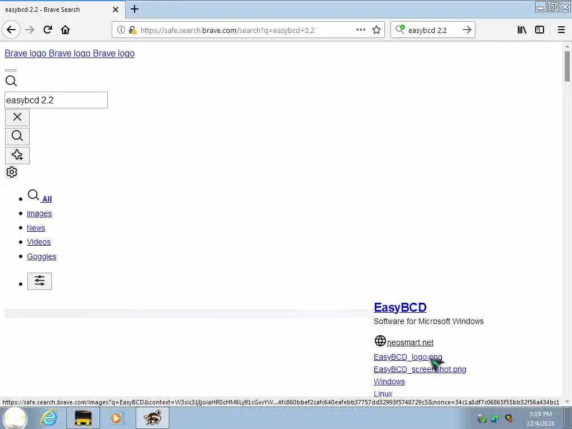Open the EasyBCD heading link
Viewport: 572px width, 429px height.
[400, 307]
